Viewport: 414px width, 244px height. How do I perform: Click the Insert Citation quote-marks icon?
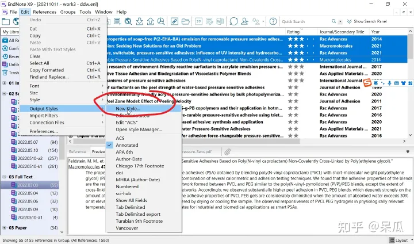click(x=198, y=21)
